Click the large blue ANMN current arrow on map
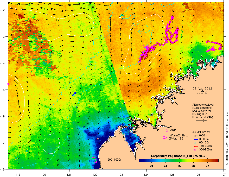Viewport: 229px width, 177px height. (x=74, y=94)
